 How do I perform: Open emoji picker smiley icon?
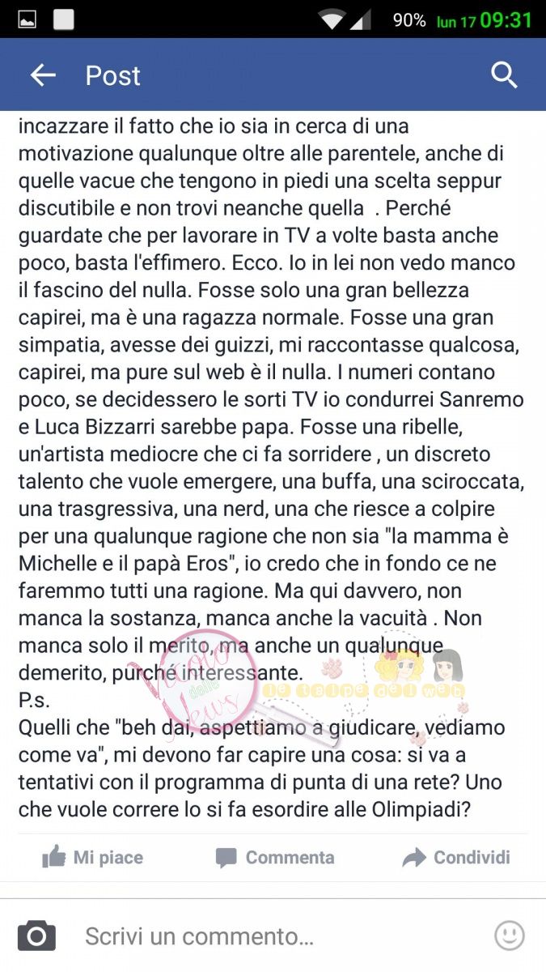(x=510, y=936)
